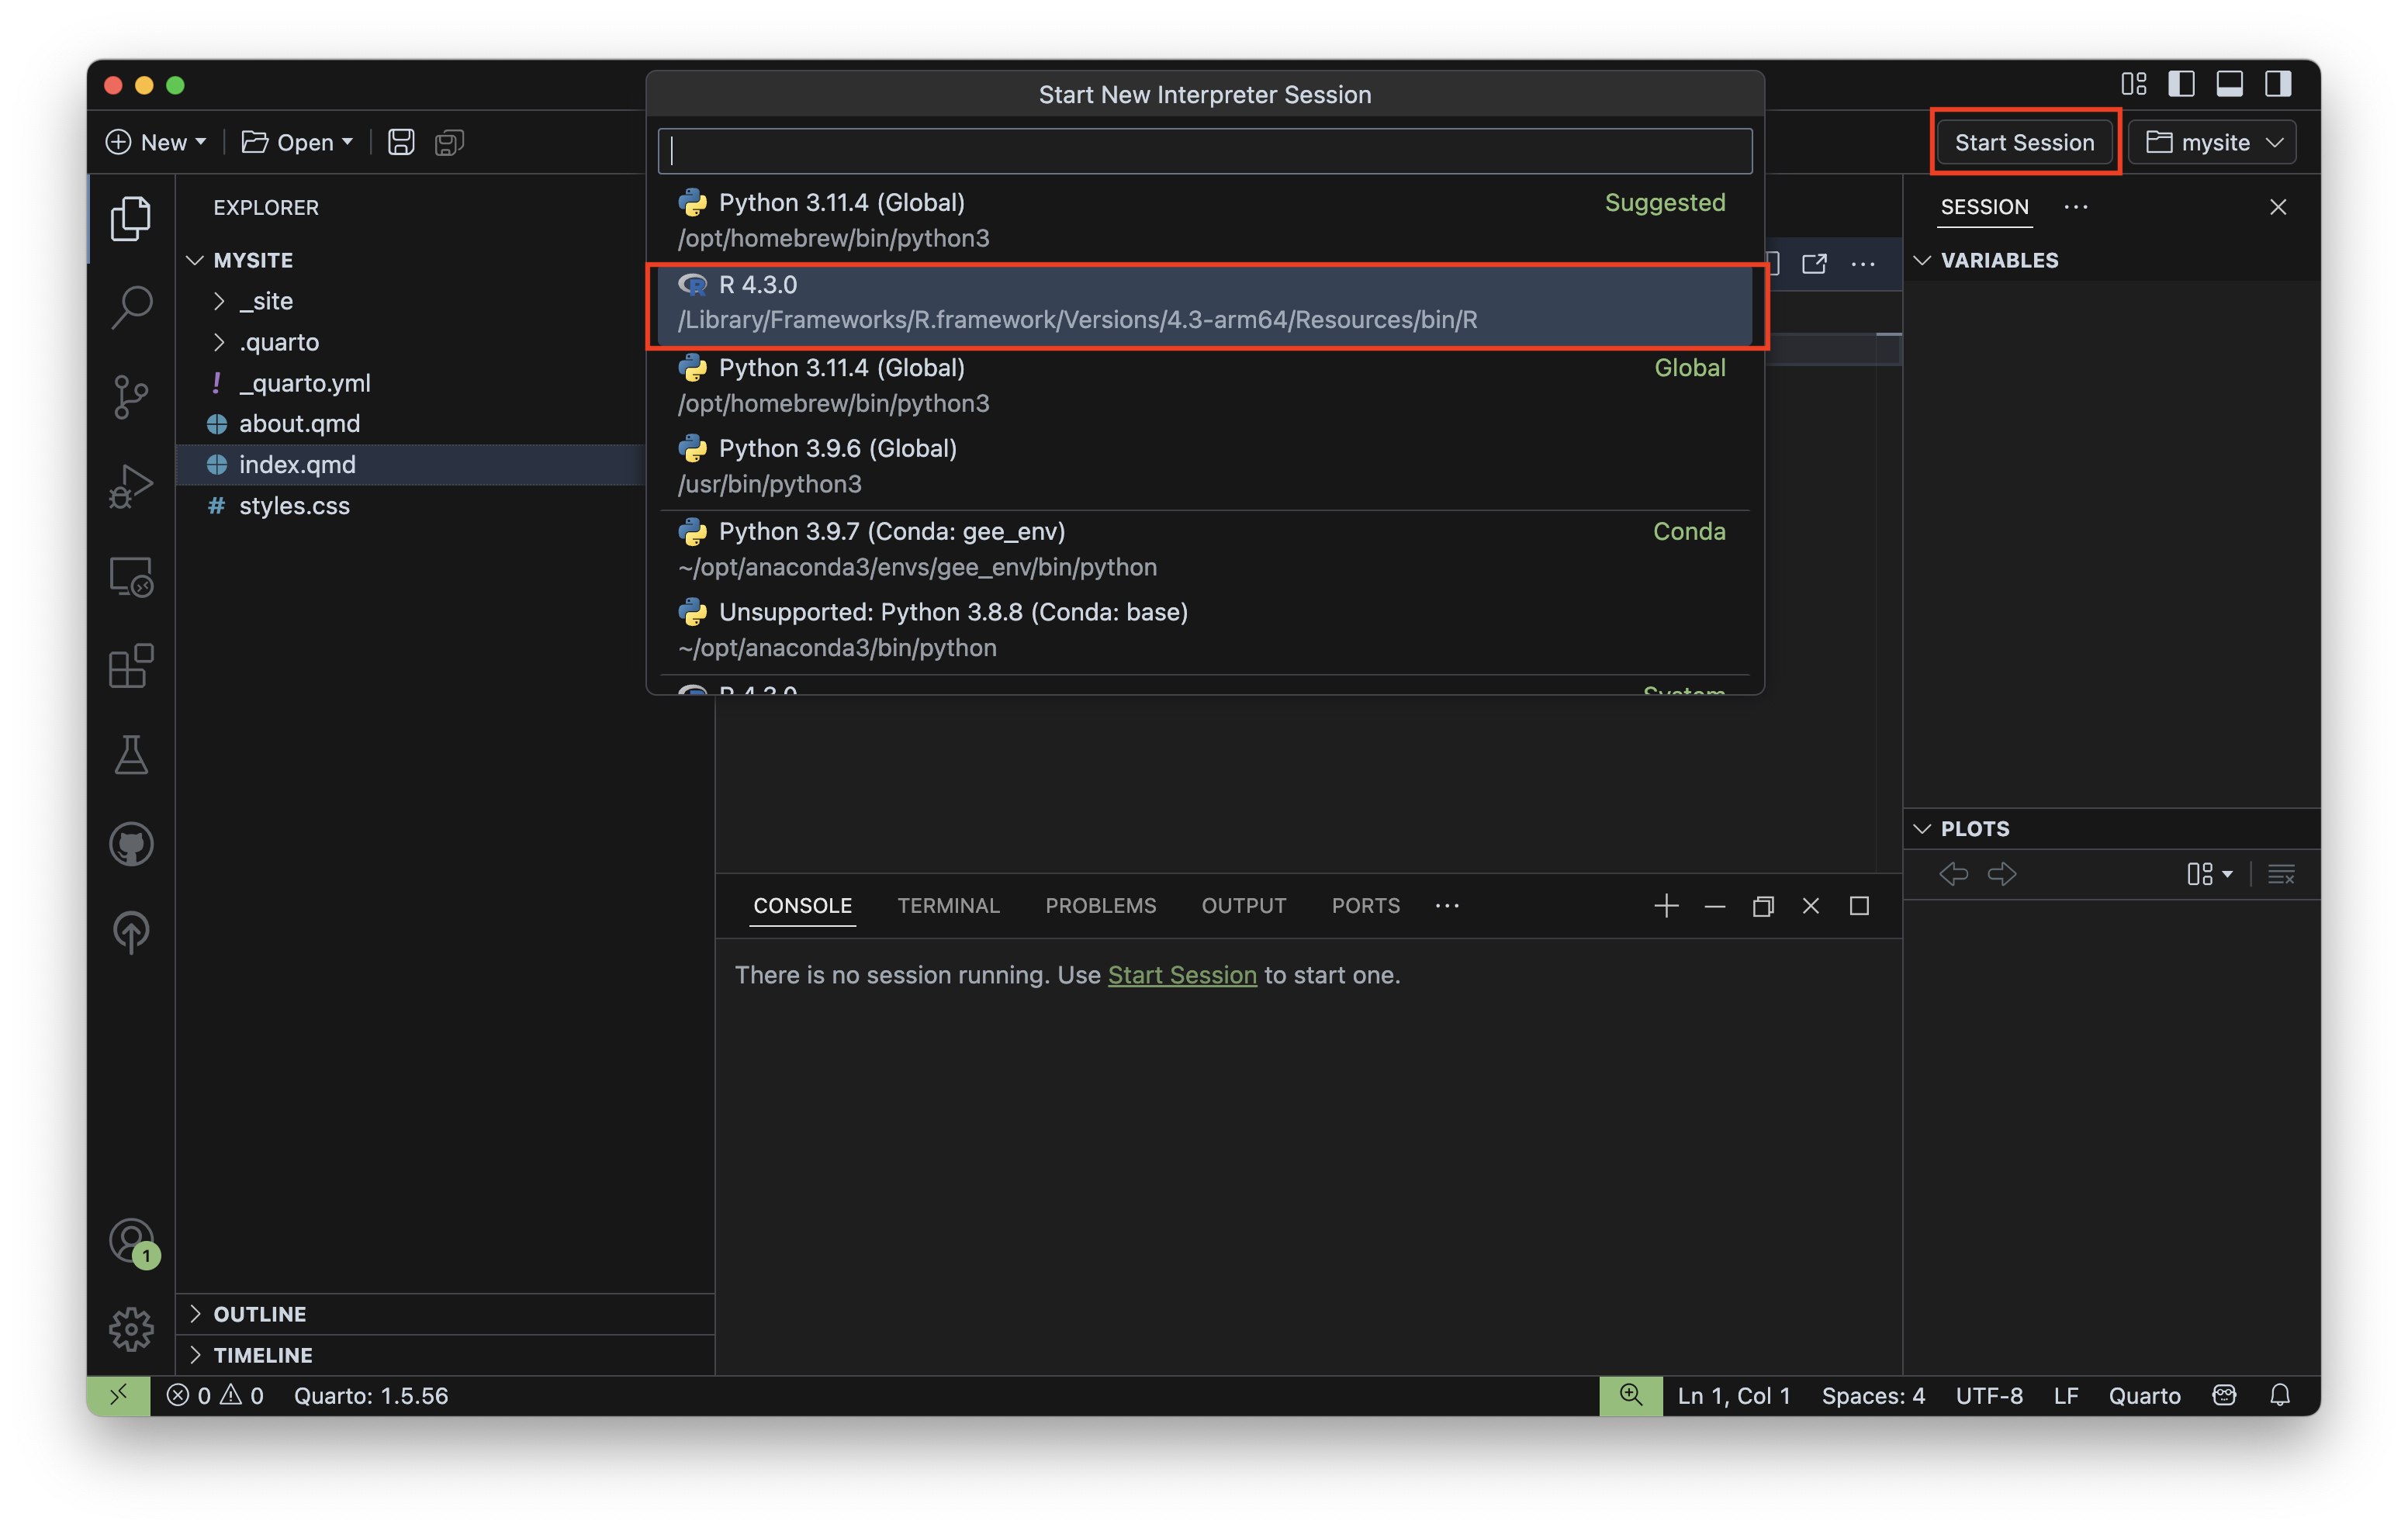Viewport: 2408px width, 1531px height.
Task: Click the zoom magnifier in status bar
Action: (1630, 1395)
